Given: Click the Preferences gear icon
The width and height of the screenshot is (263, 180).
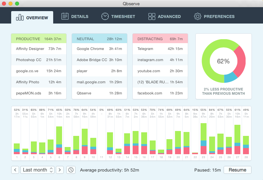Looking at the screenshot, I should 197,16.
